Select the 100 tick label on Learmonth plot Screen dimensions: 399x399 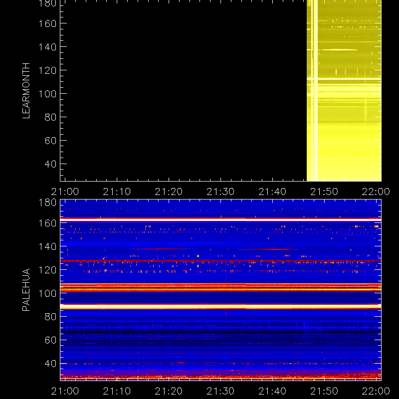click(x=47, y=94)
